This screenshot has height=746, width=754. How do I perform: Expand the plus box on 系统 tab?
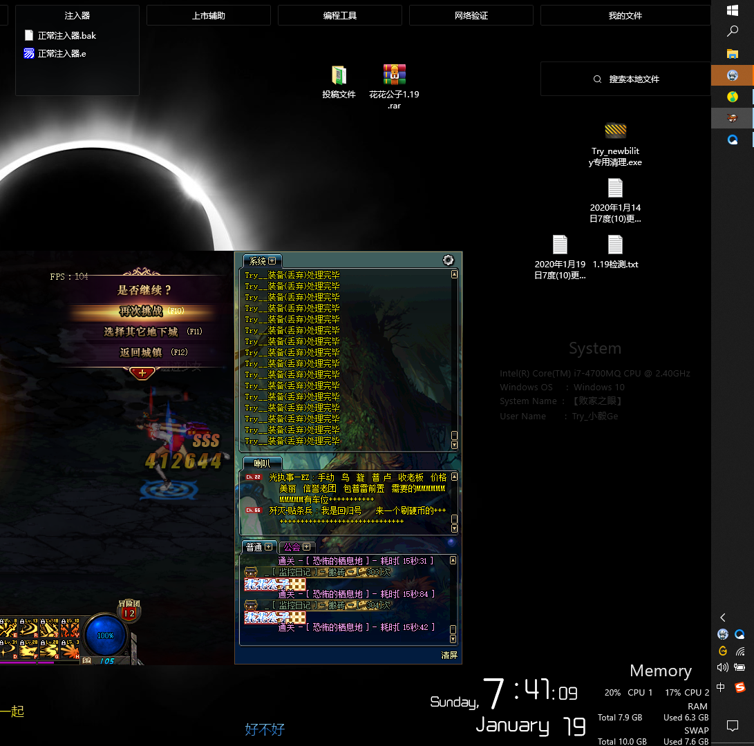click(272, 261)
